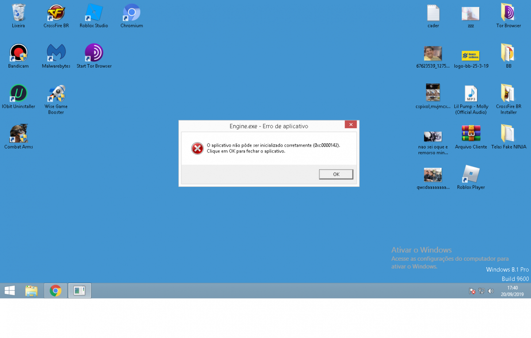Open File Explorer from the taskbar
The height and width of the screenshot is (338, 531).
(x=31, y=290)
